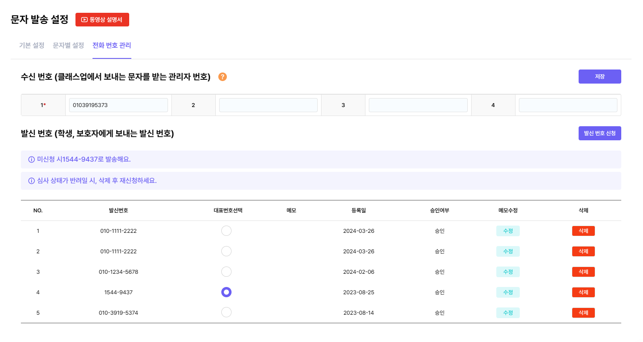Focus the receiver number field 3
The height and width of the screenshot is (342, 643).
click(x=418, y=105)
